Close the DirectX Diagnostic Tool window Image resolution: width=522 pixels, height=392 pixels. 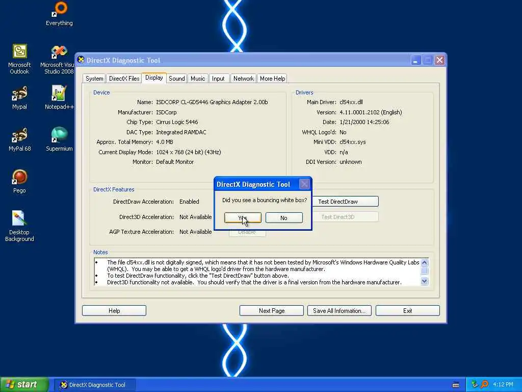440,60
